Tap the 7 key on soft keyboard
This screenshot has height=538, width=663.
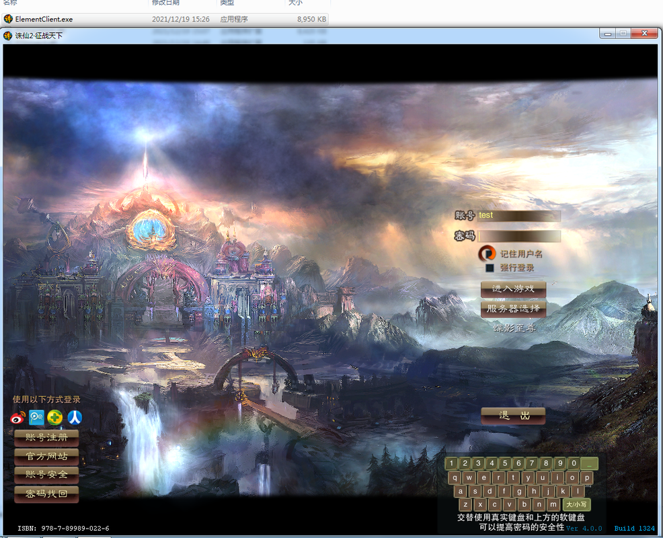pyautogui.click(x=533, y=463)
